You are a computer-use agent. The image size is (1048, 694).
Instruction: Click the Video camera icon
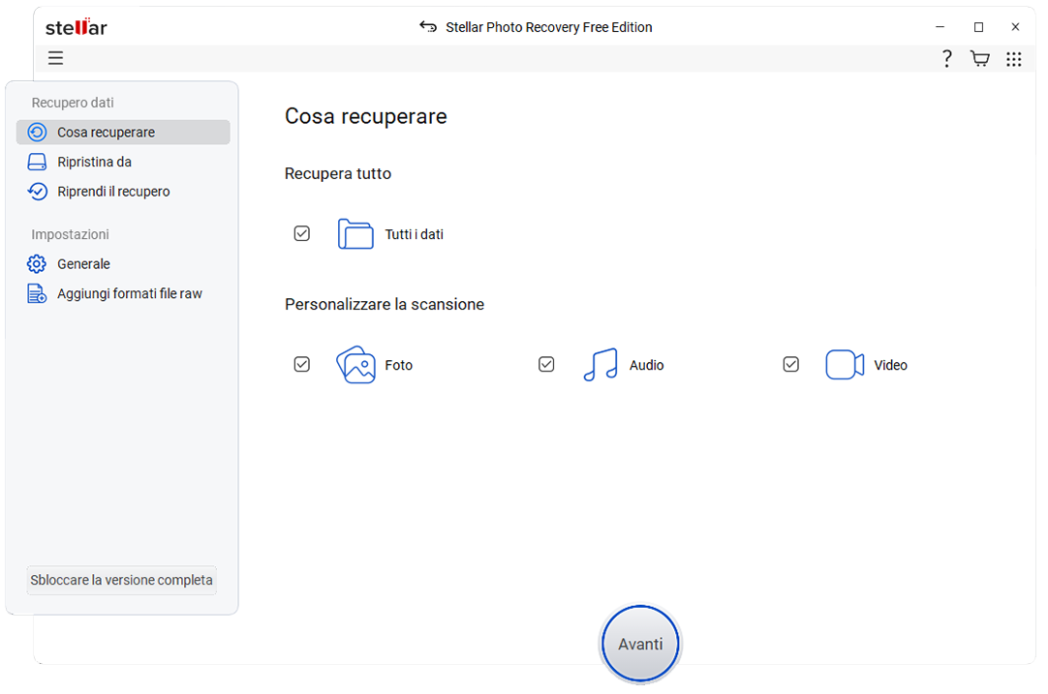click(845, 365)
